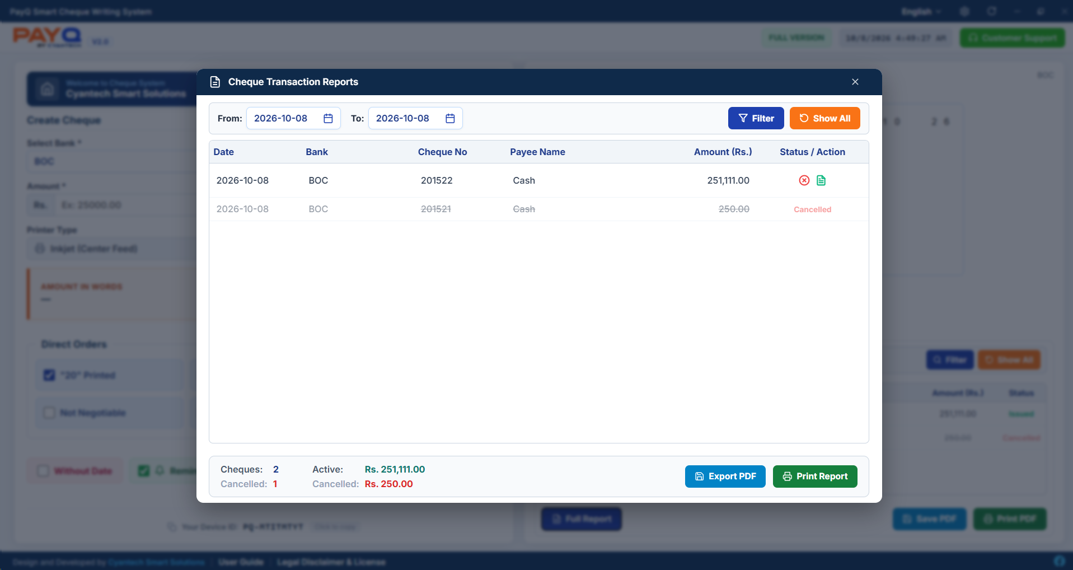This screenshot has height=570, width=1073.
Task: Toggle the Without Date checkbox behind the dialog
Action: [x=43, y=471]
